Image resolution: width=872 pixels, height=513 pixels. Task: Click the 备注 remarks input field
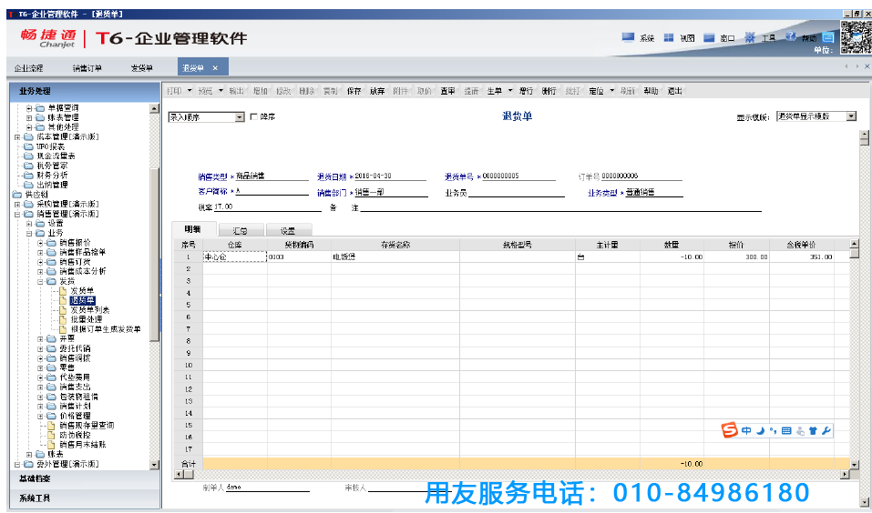(x=560, y=207)
